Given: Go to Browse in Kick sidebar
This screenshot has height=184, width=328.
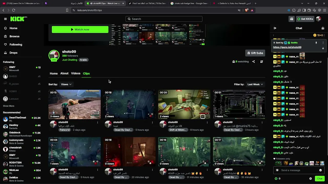Looking at the screenshot, I should pyautogui.click(x=14, y=36).
